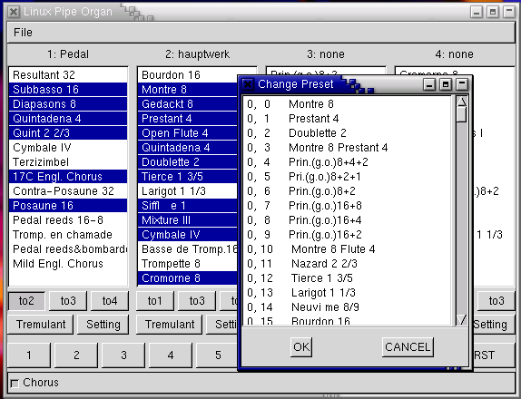Select preset 'Prin.(g.o.)8+4+2'
This screenshot has width=521, height=399.
pos(348,162)
